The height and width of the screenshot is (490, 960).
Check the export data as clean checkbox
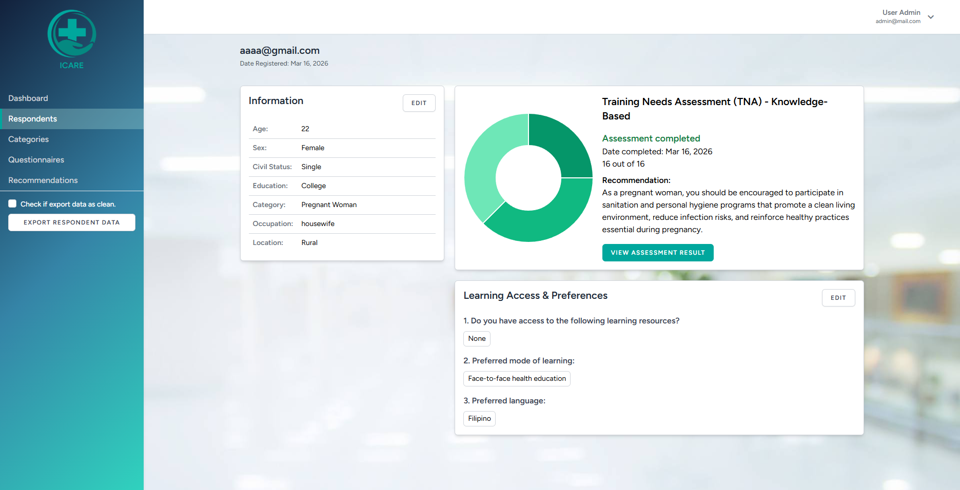[x=12, y=203]
